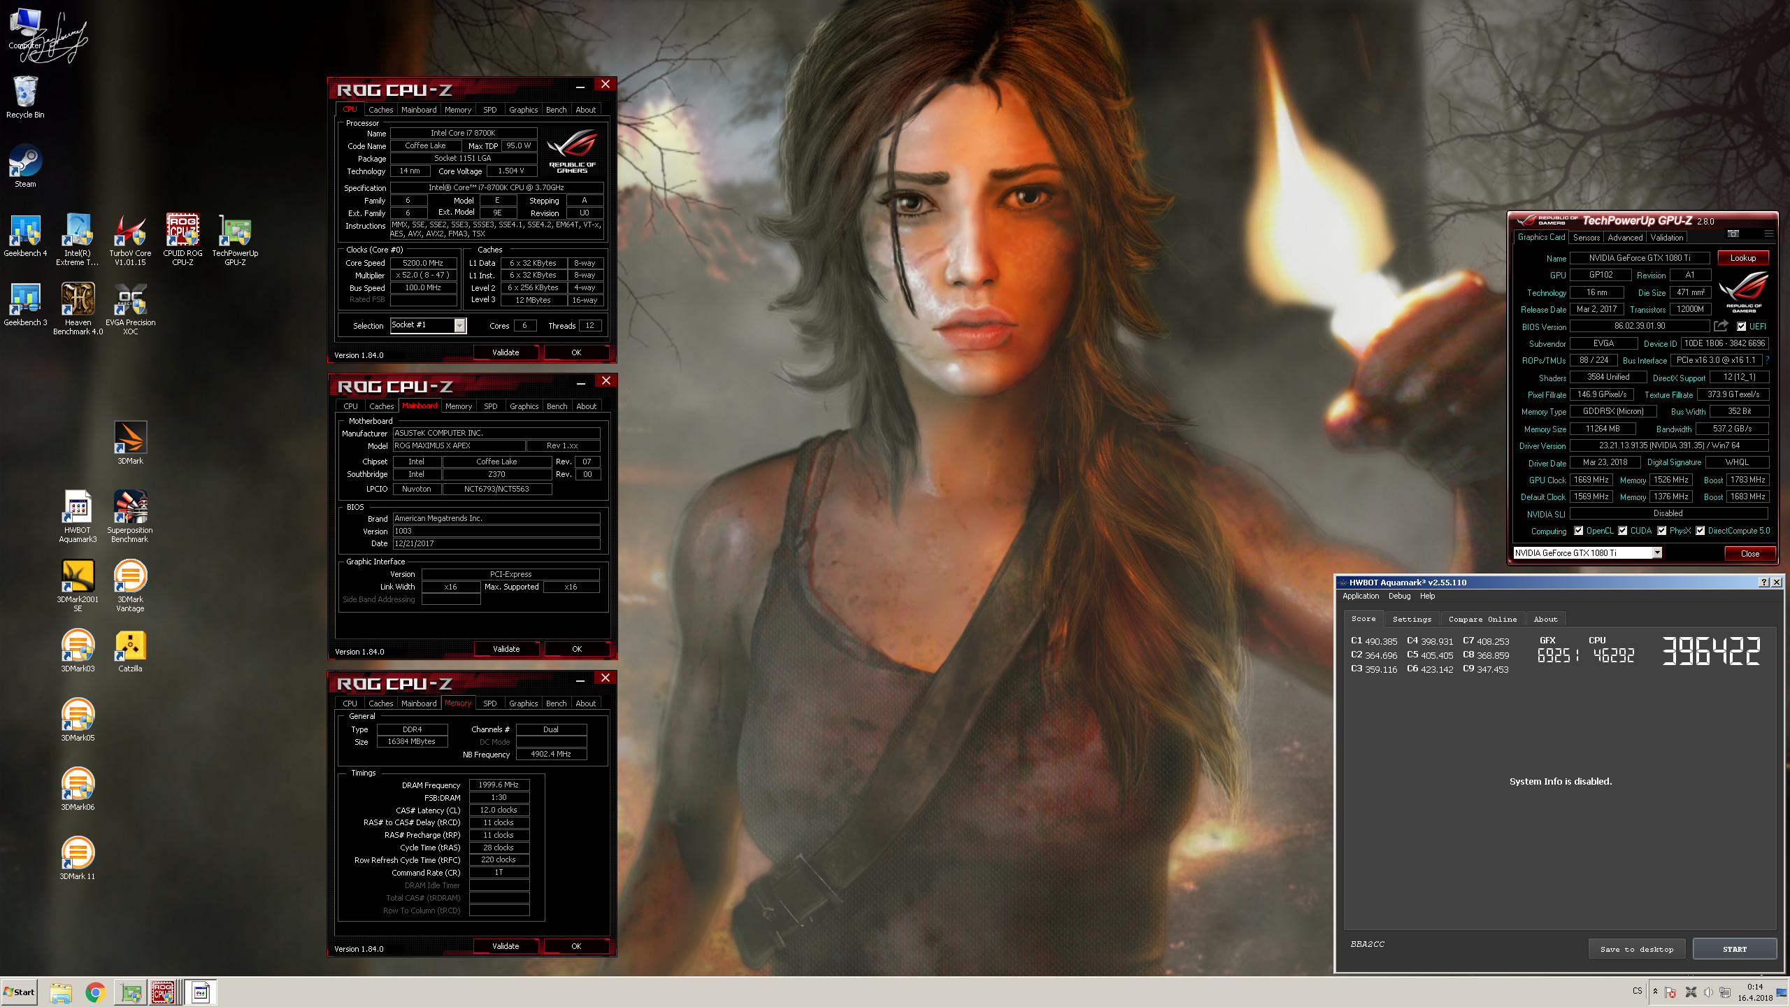The image size is (1790, 1007).
Task: Open the Validation tab in GPU-Z
Action: 1667,238
